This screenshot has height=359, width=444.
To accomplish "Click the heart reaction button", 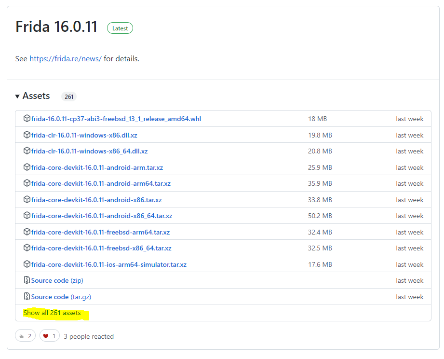I will [50, 336].
